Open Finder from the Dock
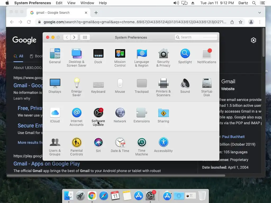Image resolution: width=271 pixels, height=203 pixels. click(x=69, y=196)
